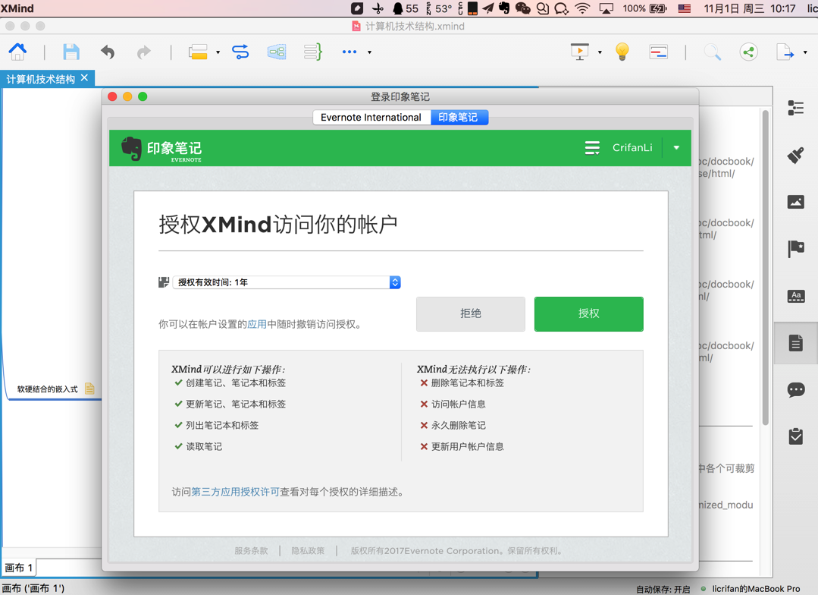Image resolution: width=818 pixels, height=595 pixels.
Task: Add summary bracket icon
Action: 313,52
